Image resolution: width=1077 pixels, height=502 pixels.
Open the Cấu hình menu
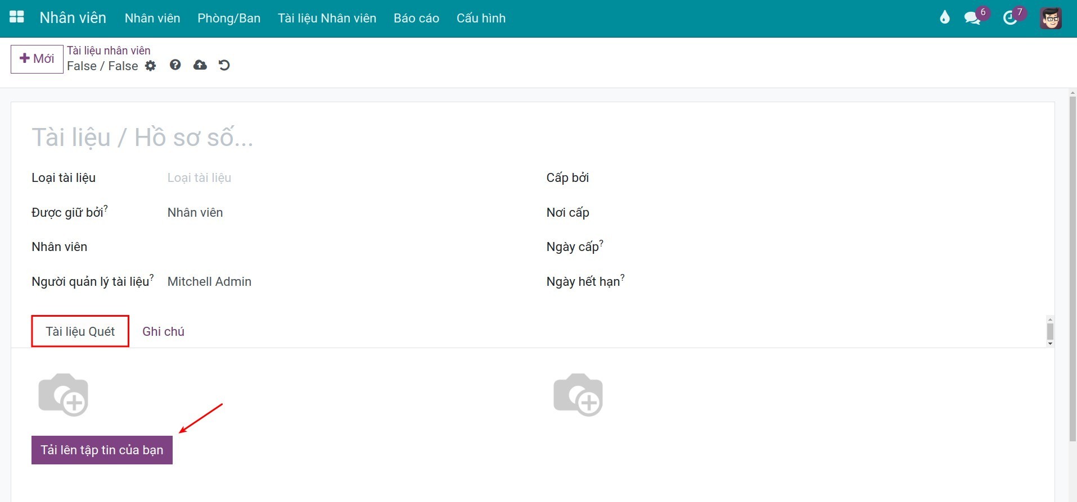coord(481,18)
